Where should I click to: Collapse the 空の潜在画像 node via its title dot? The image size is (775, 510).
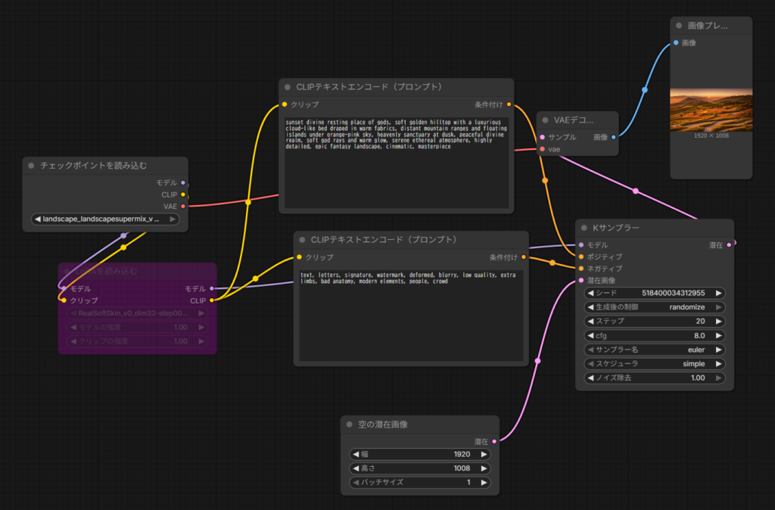350,424
